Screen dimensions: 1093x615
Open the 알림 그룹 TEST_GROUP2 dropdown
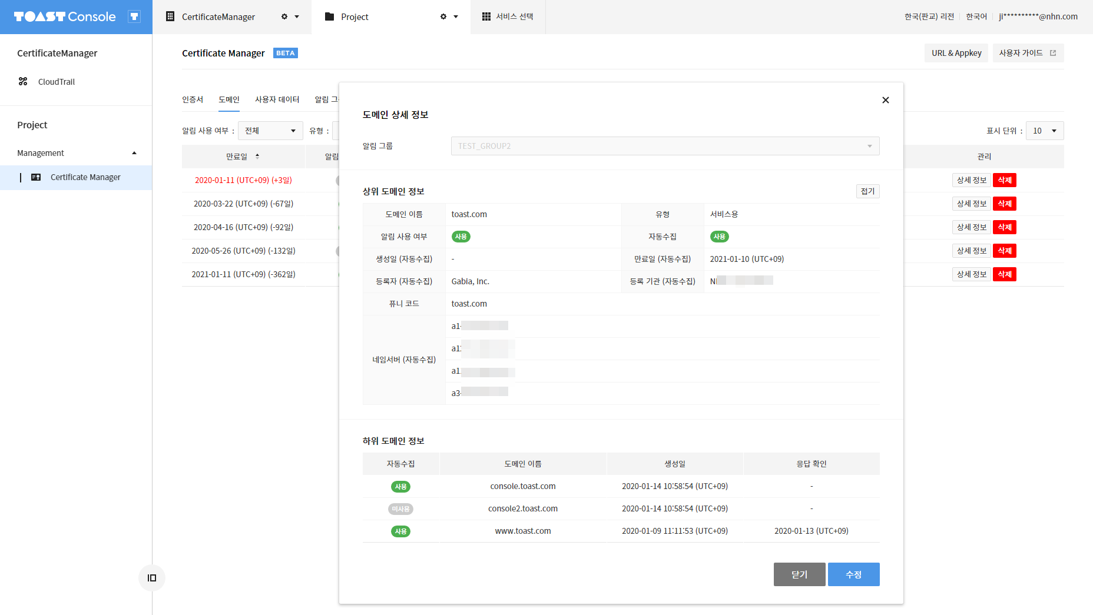point(665,146)
